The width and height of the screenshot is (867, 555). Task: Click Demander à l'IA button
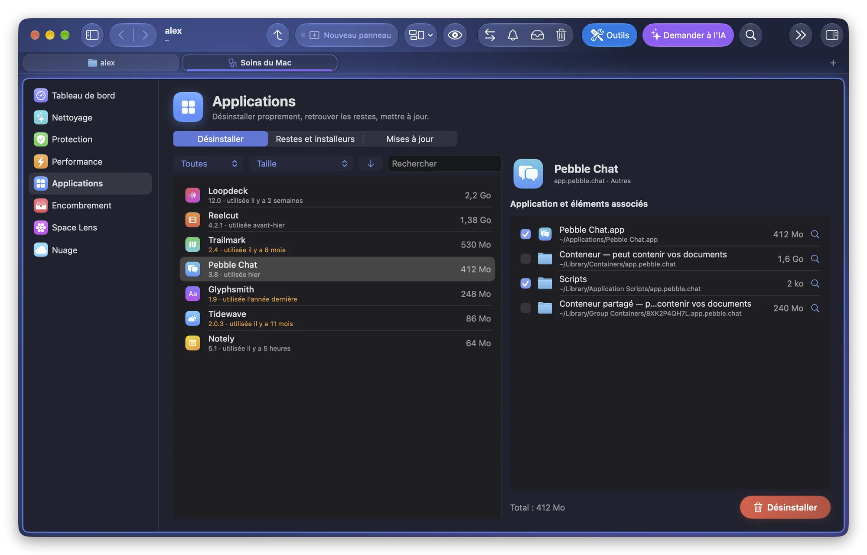point(688,35)
